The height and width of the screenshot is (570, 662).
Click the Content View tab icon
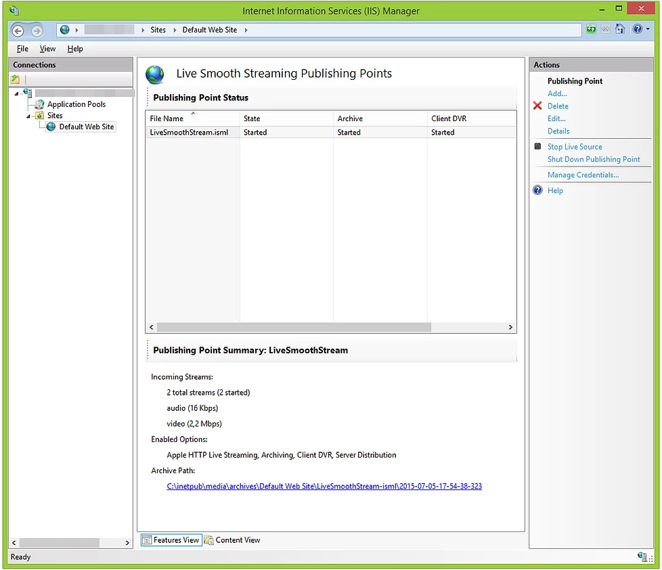208,540
